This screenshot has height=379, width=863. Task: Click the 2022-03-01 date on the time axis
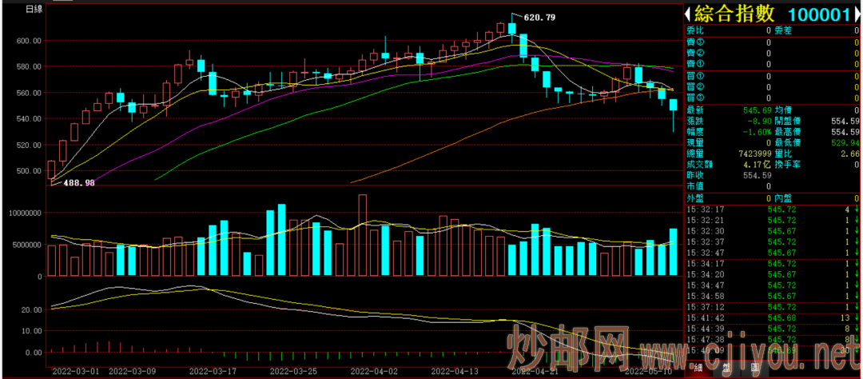coord(75,372)
